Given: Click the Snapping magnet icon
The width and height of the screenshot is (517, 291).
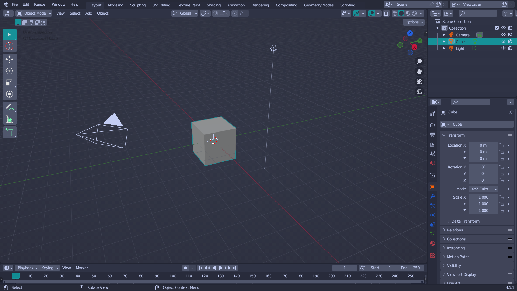Looking at the screenshot, I should coord(215,13).
